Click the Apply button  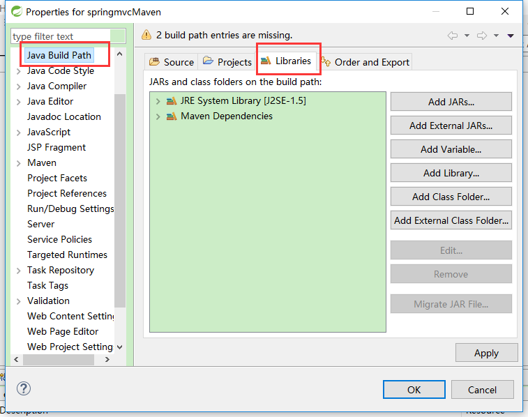486,353
